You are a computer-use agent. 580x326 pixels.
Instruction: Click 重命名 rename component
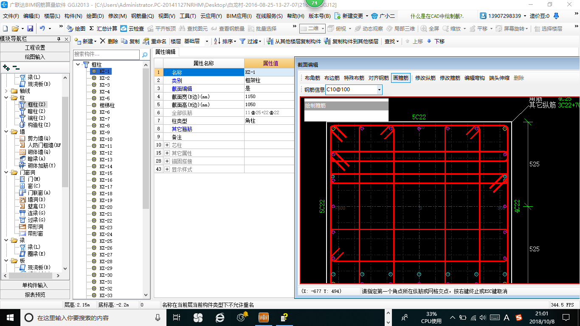(x=155, y=41)
